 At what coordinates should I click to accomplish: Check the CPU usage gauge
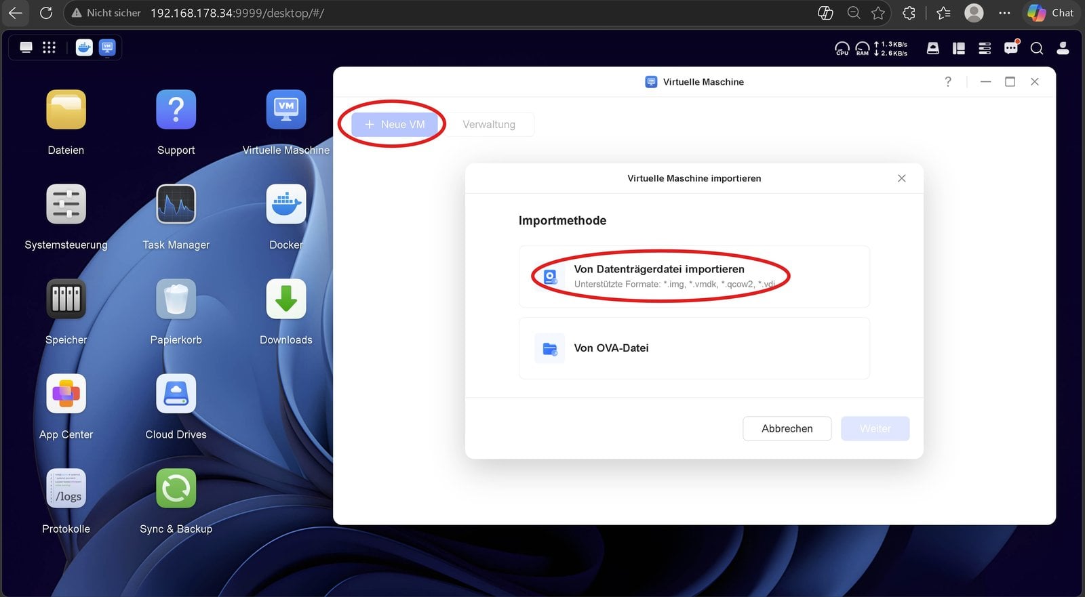(x=842, y=48)
